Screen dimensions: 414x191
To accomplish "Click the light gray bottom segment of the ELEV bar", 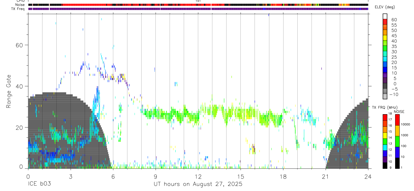I will 385,97.
